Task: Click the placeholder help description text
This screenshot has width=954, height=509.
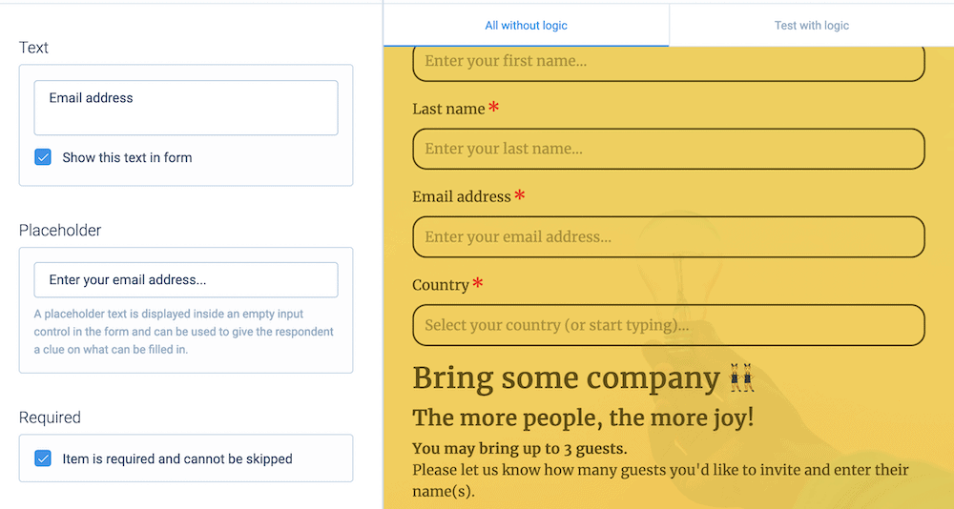Action: pyautogui.click(x=184, y=332)
